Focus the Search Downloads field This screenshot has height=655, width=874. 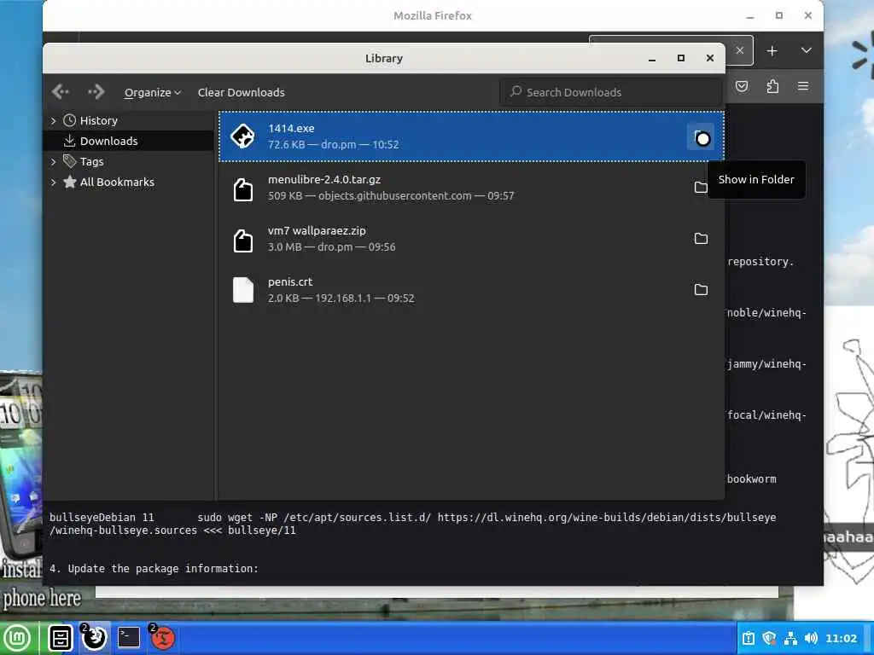611,92
